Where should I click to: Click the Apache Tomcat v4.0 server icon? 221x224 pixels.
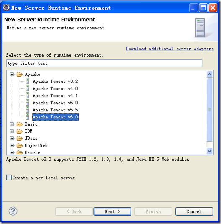tap(28, 88)
